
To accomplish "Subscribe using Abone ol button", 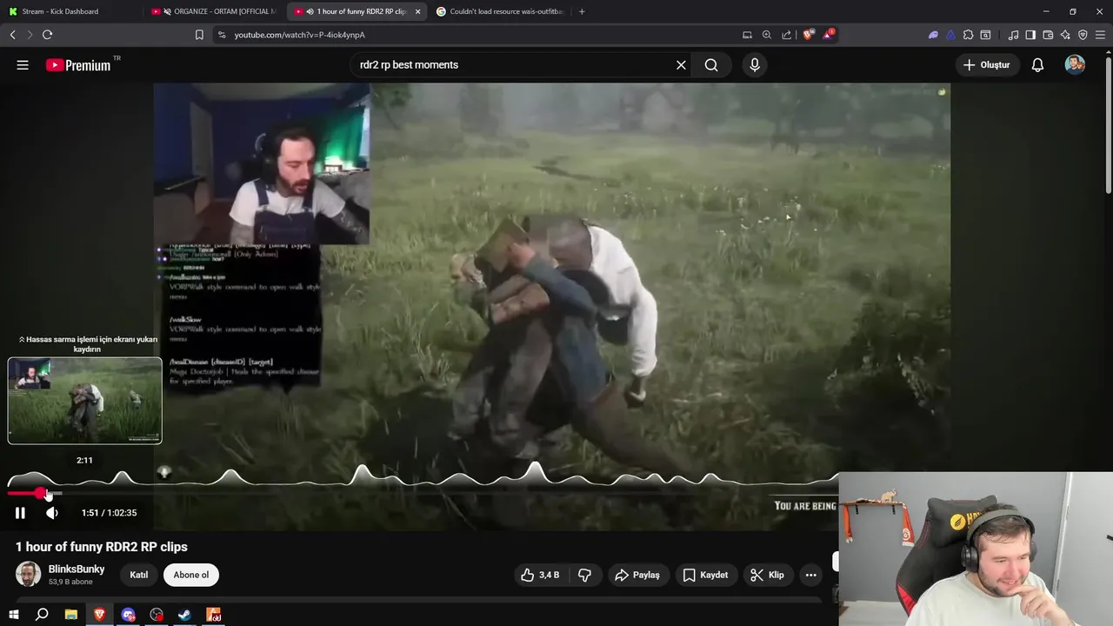I will tap(191, 575).
